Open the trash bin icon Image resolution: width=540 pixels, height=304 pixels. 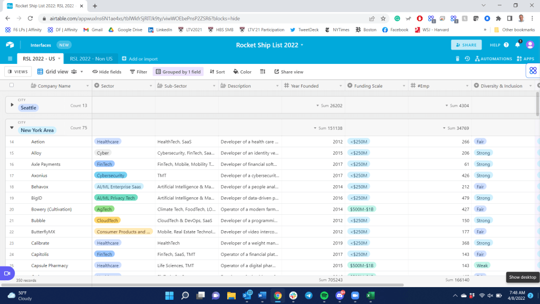[457, 59]
